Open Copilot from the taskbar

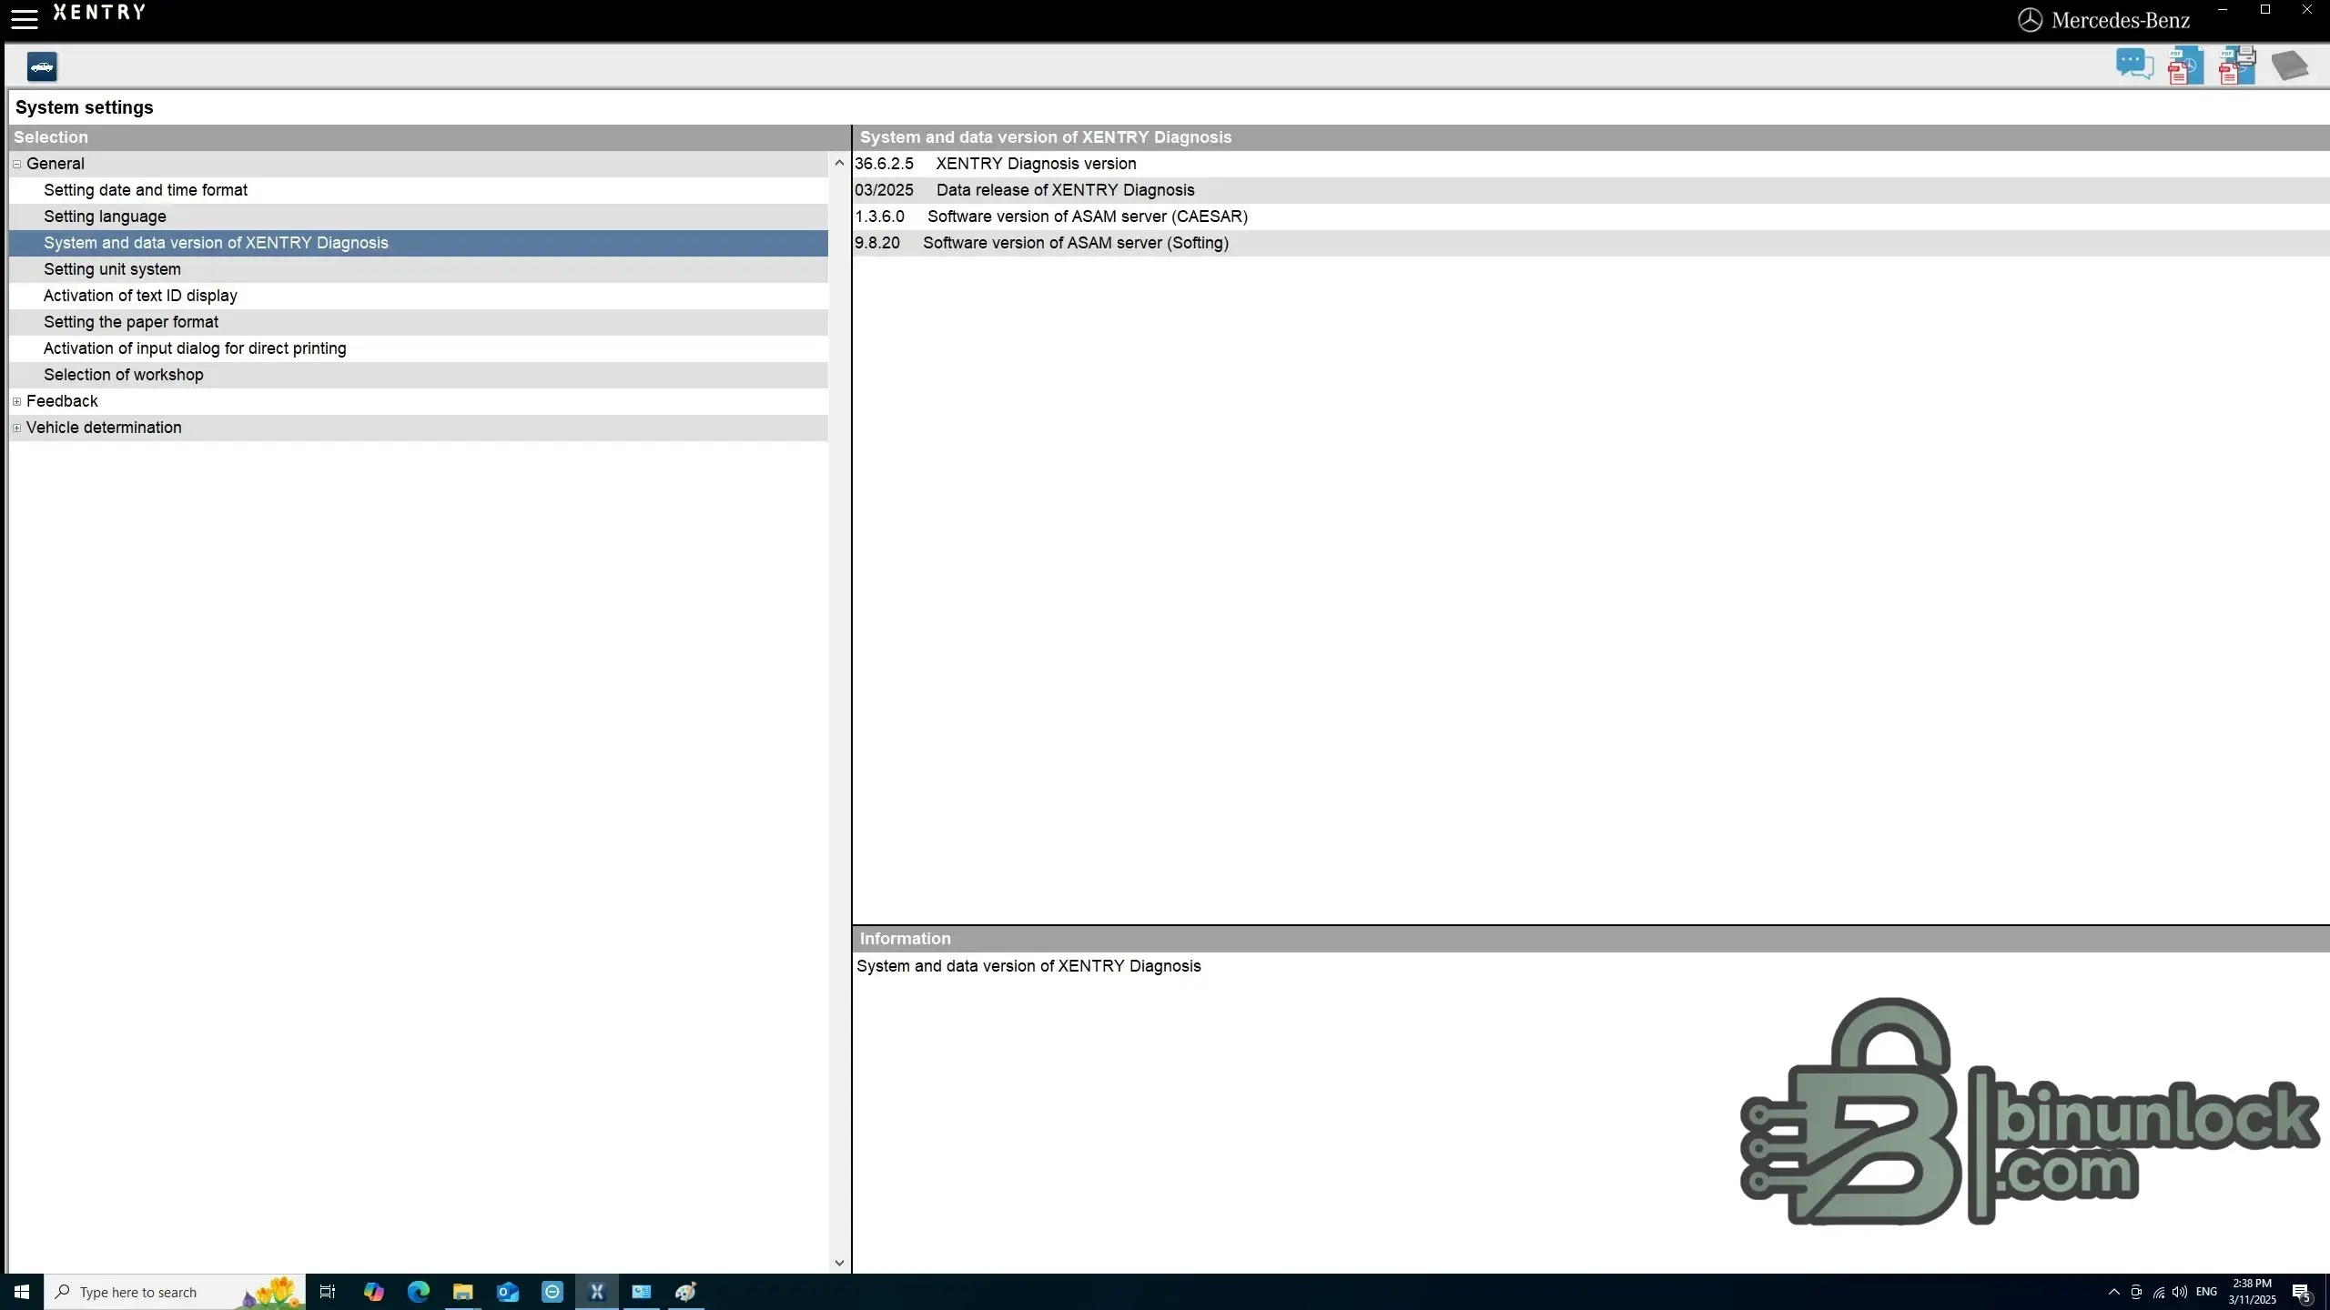click(x=373, y=1292)
